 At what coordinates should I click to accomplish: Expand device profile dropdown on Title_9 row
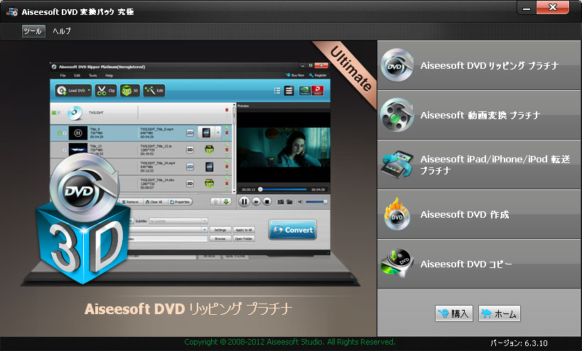(x=218, y=133)
